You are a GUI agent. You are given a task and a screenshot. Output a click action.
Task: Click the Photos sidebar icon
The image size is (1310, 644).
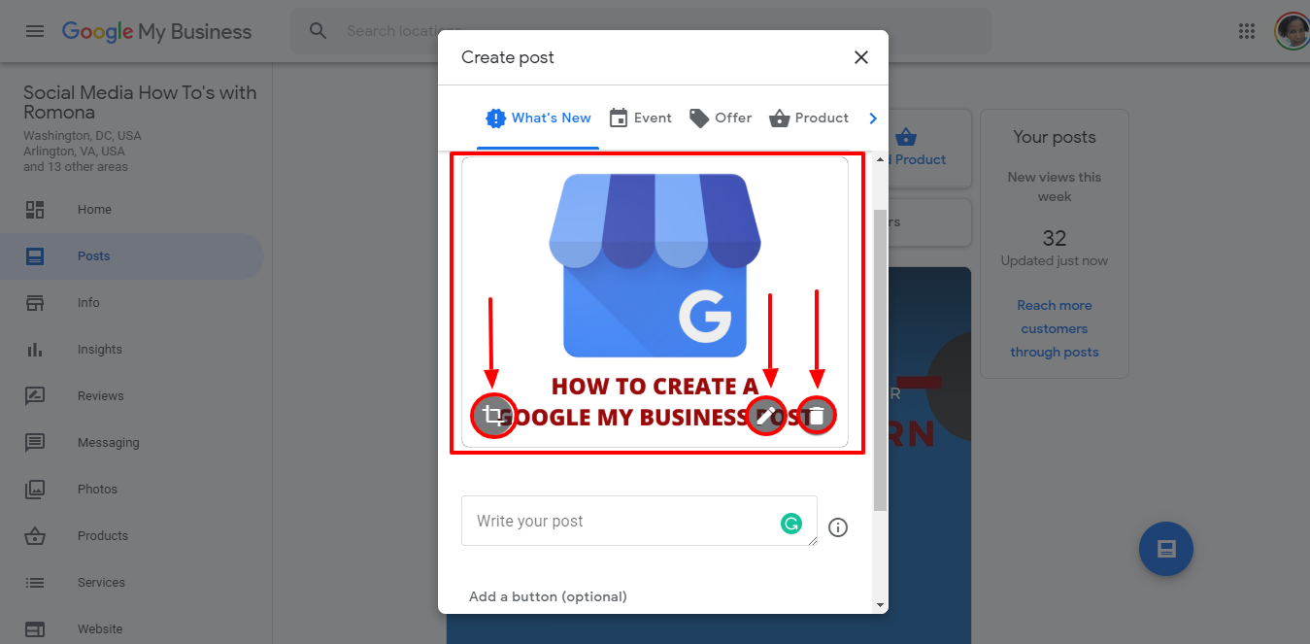click(x=35, y=490)
